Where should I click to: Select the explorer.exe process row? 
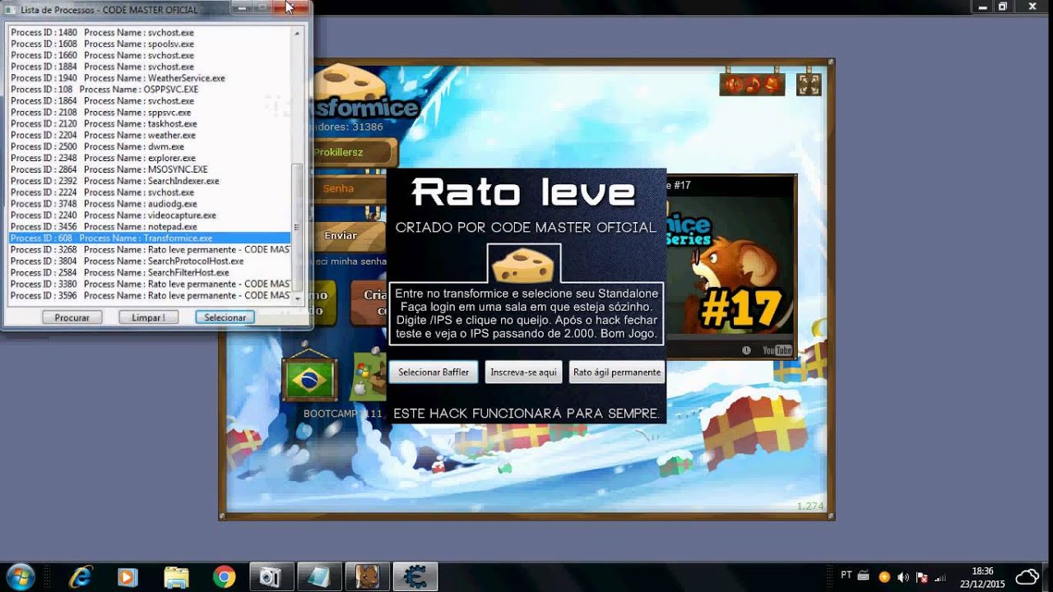(x=150, y=158)
